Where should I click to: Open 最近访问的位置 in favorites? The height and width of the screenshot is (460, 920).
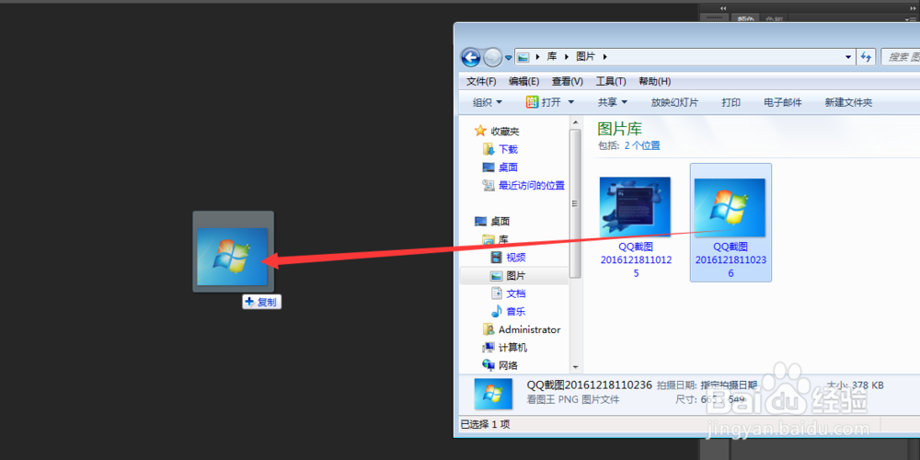[532, 186]
